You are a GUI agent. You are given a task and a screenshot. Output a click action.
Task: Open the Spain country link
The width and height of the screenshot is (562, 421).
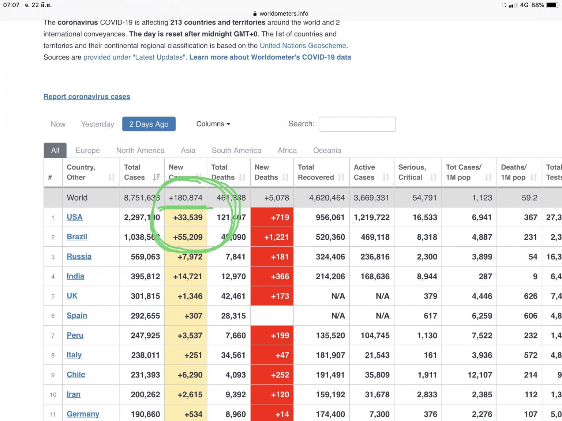pos(77,316)
